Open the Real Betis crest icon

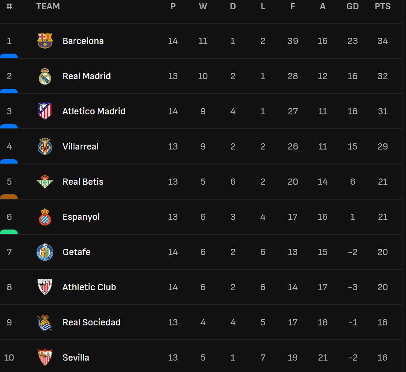[45, 182]
